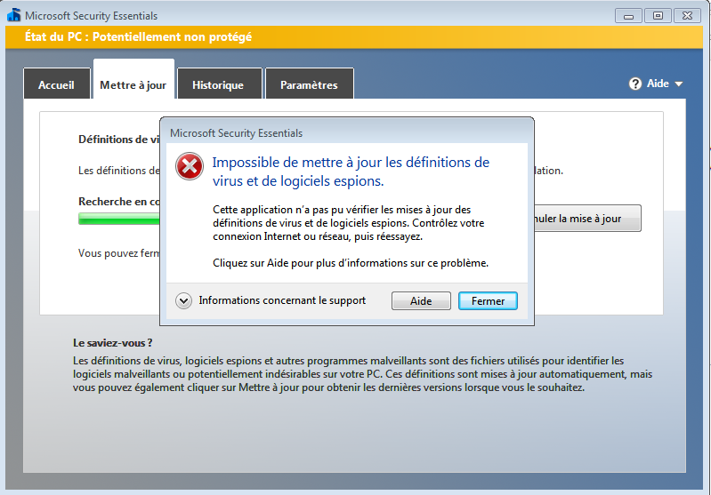Screen dimensions: 711x495
Task: Click the red error icon in the dialog
Action: click(189, 166)
